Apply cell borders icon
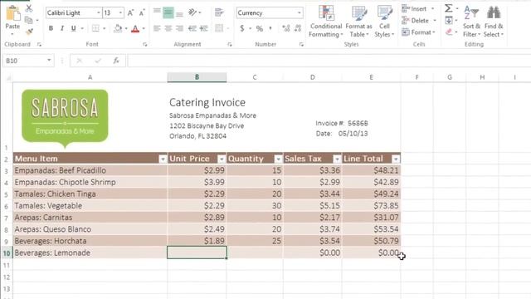Screen dimensions: 531x299 tap(95, 28)
